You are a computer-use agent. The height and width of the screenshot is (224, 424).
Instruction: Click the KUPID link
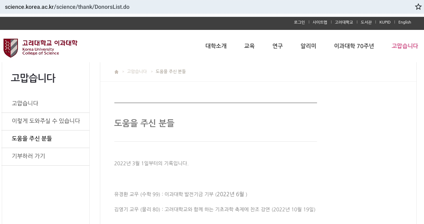(385, 22)
